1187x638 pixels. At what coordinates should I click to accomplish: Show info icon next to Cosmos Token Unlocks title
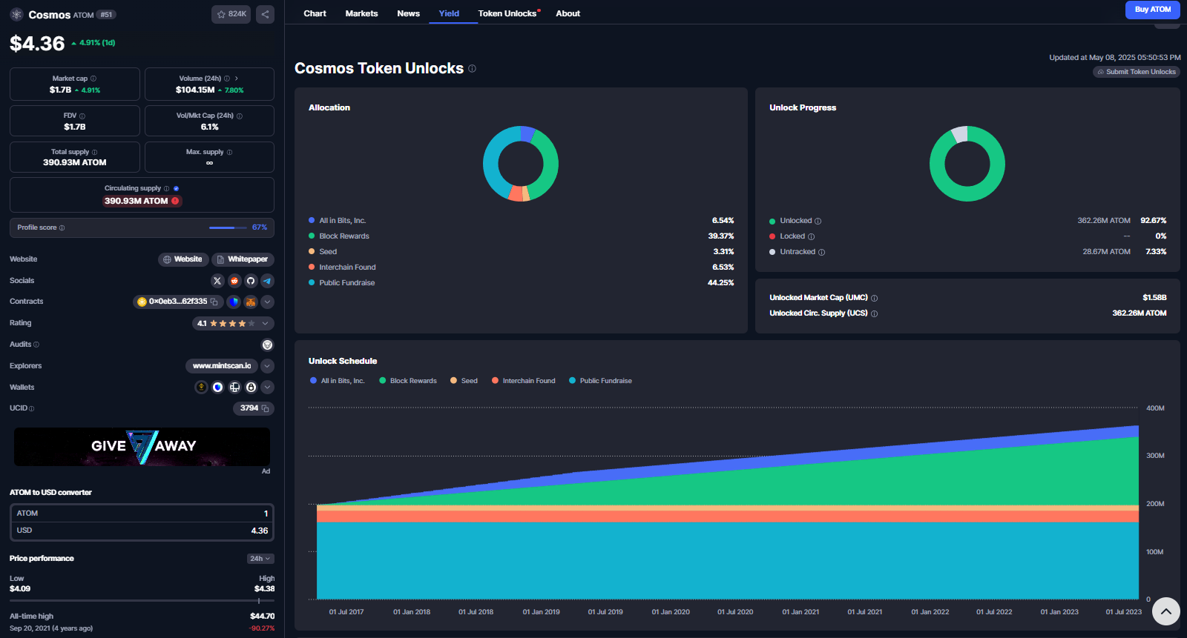pos(472,69)
